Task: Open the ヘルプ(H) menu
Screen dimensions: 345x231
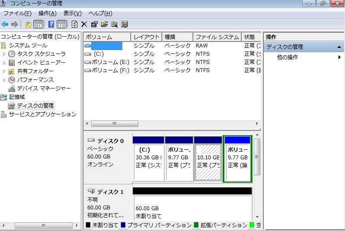Action: click(100, 13)
